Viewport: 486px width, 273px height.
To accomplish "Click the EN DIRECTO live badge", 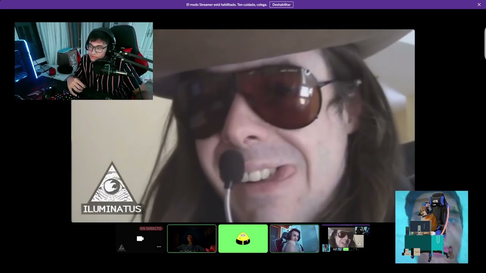I will [151, 229].
